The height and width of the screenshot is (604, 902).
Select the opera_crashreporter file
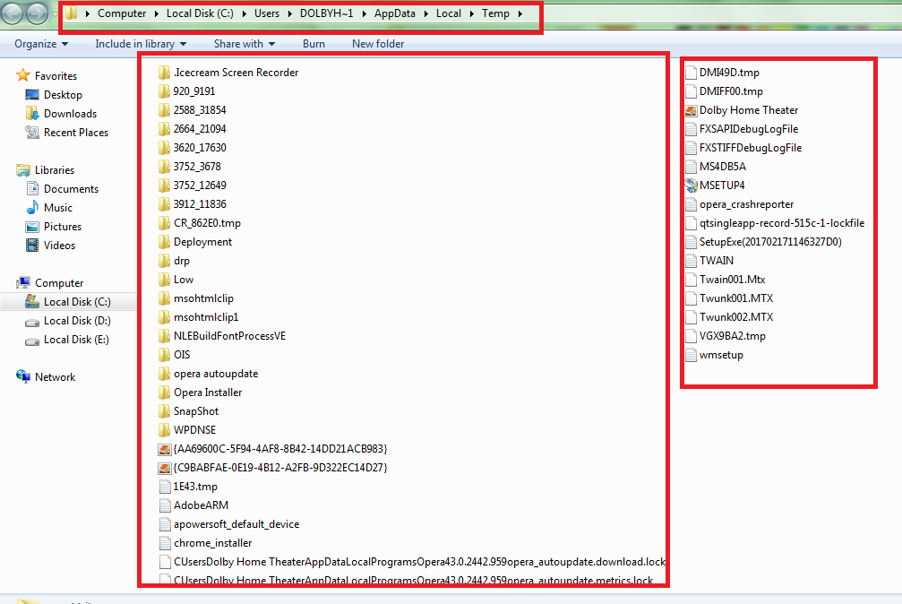pos(746,204)
